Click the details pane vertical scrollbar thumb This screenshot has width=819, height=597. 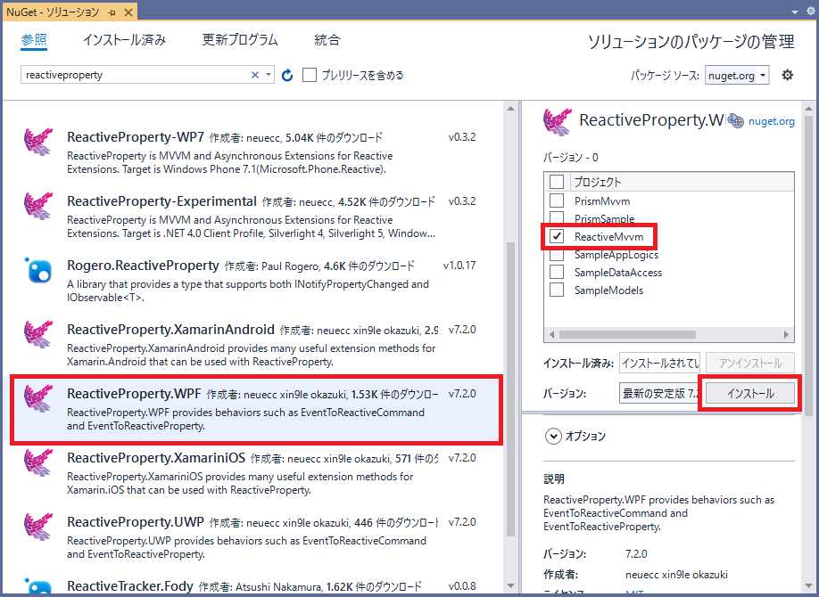coord(808,266)
